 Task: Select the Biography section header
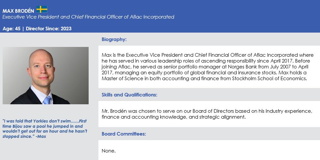[114, 39]
